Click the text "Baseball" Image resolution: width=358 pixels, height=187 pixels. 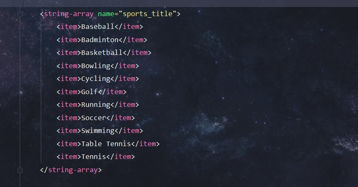click(98, 26)
